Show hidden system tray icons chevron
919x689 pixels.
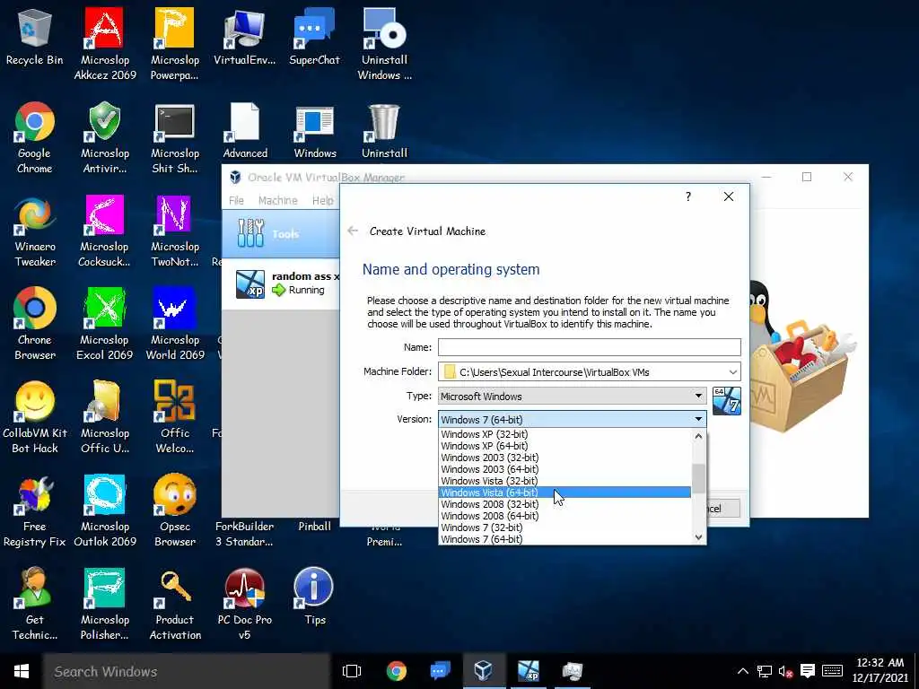(x=742, y=671)
